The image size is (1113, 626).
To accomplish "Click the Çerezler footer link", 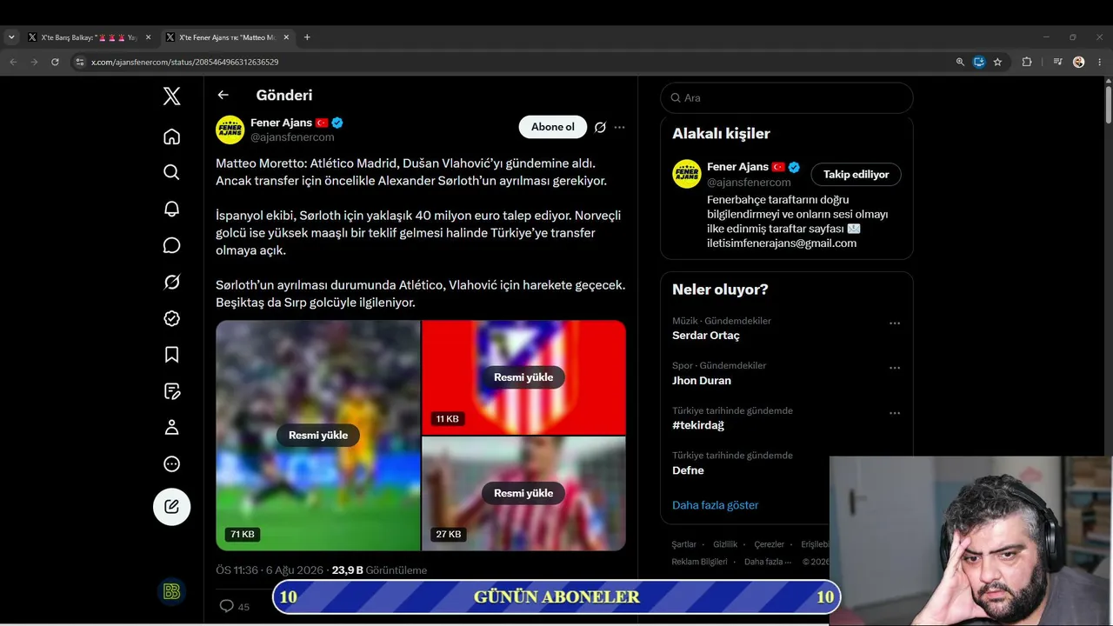I will 770,544.
